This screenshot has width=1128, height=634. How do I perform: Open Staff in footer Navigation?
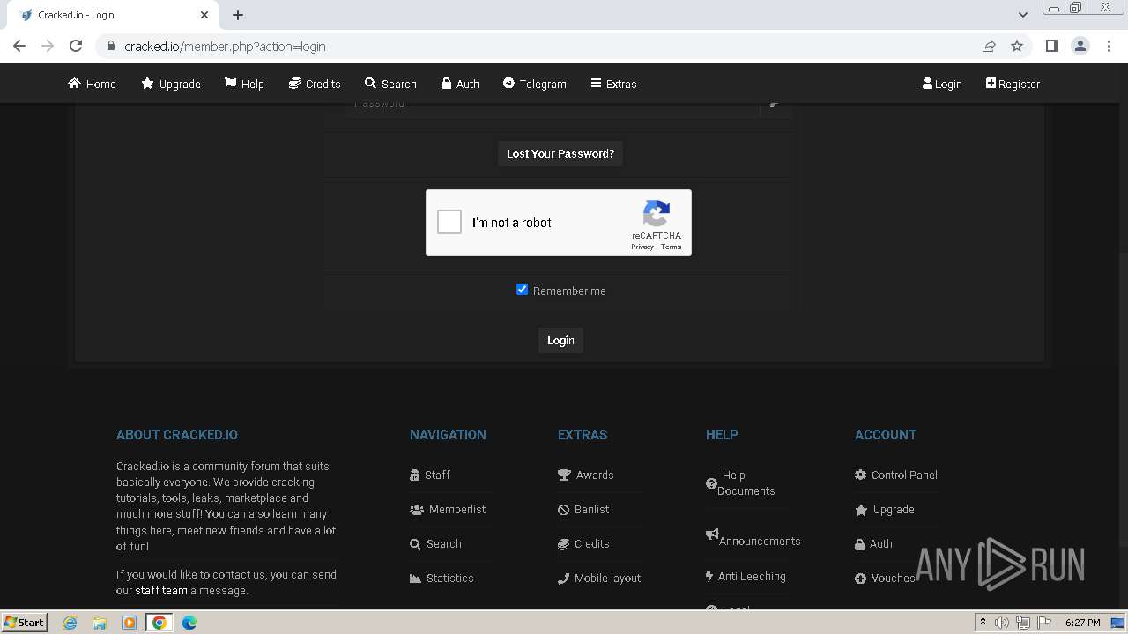pyautogui.click(x=430, y=475)
